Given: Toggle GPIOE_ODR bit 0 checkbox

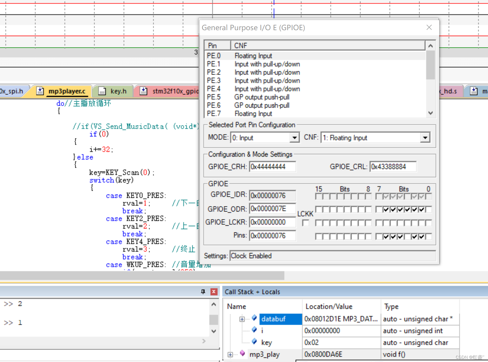Looking at the screenshot, I should click(x=428, y=209).
